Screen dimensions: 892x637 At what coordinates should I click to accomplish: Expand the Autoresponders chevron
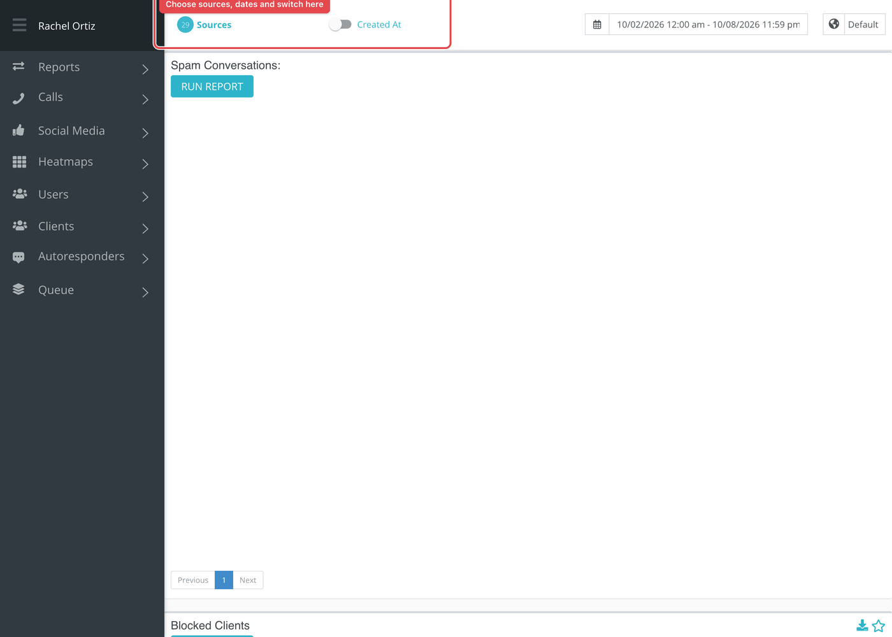pyautogui.click(x=145, y=259)
